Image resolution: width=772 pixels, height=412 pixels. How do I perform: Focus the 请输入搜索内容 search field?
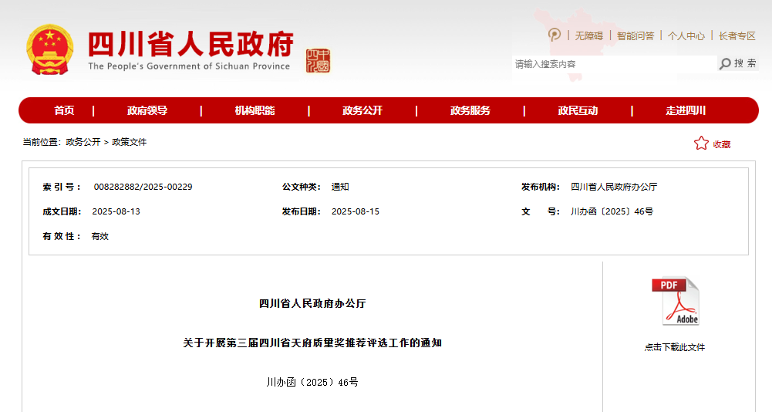point(614,64)
